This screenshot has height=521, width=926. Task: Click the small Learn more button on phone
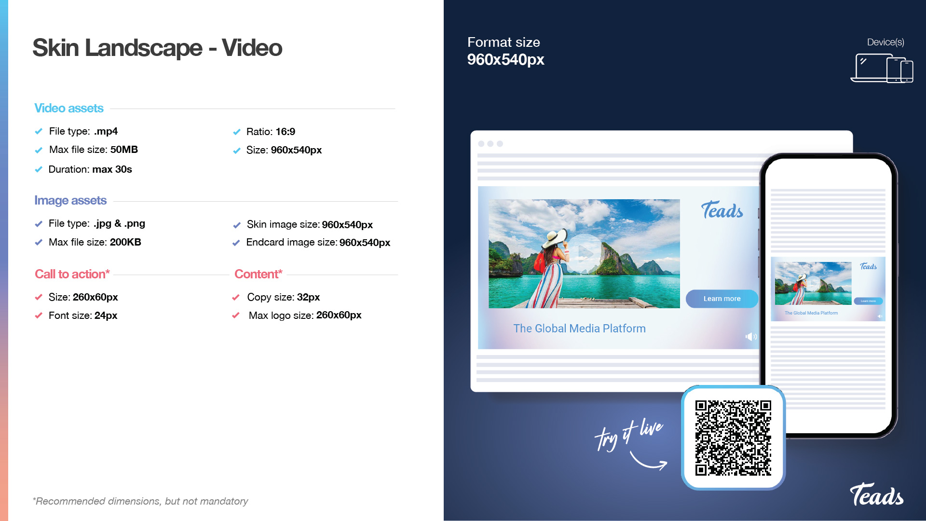coord(868,301)
